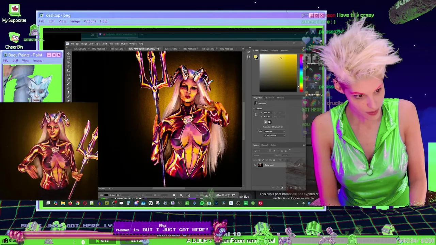Click the link layers icon

point(273,187)
